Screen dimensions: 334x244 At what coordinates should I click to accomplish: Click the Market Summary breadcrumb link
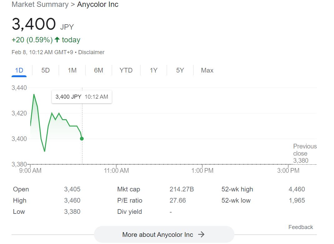[x=40, y=5]
